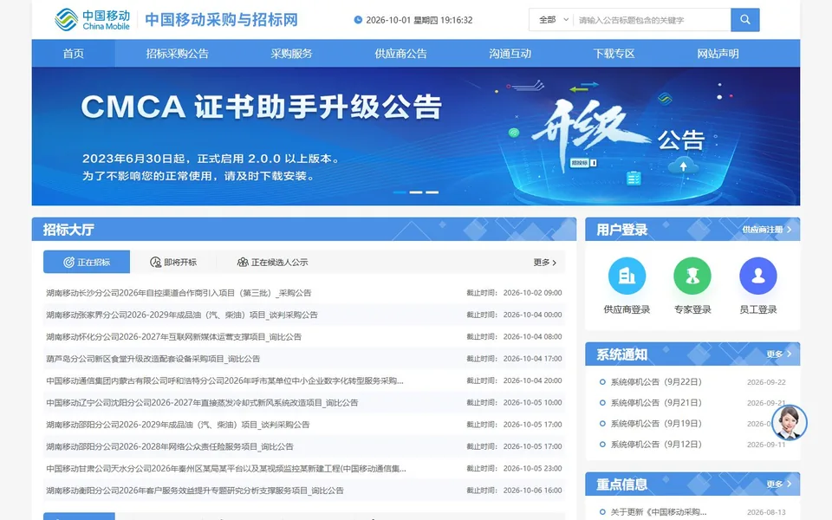
Task: Click 中国移动采购与招标网 site title
Action: pyautogui.click(x=221, y=20)
